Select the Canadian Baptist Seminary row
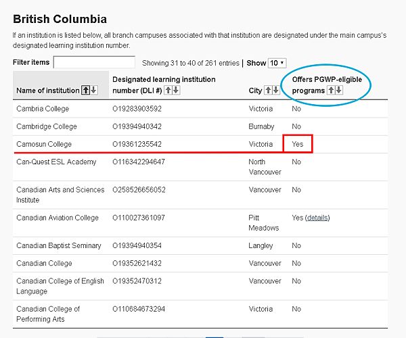Viewport: 406px width, 338px height. 200,245
